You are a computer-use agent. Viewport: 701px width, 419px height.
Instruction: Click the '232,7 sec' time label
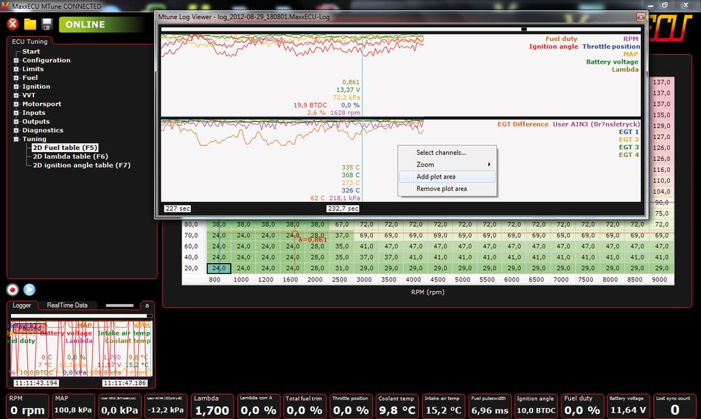[x=343, y=208]
